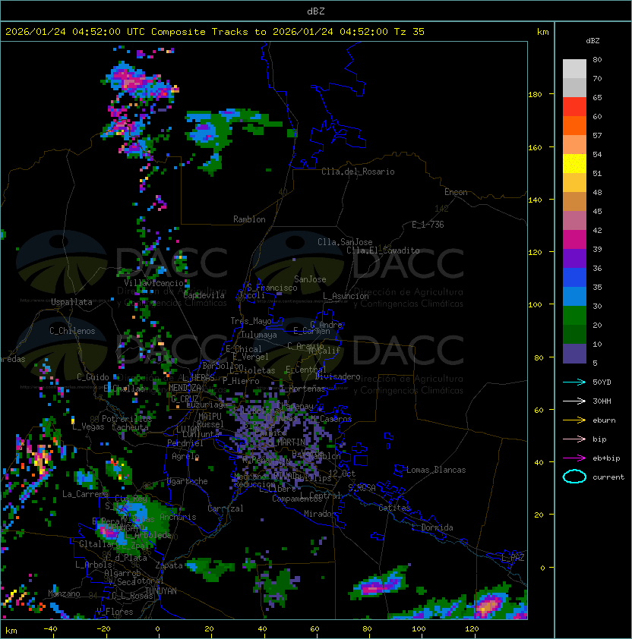This screenshot has height=639, width=632.
Task: Click the 'Zapata' map label
Action: 169,565
